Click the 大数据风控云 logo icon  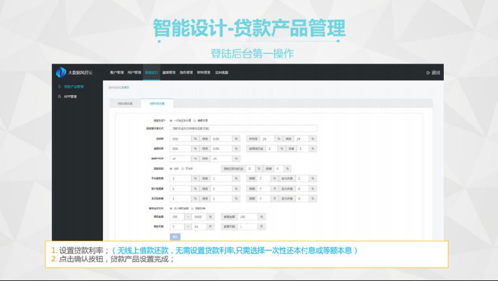coord(61,72)
